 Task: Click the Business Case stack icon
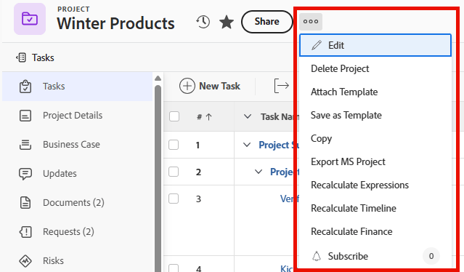pyautogui.click(x=25, y=145)
